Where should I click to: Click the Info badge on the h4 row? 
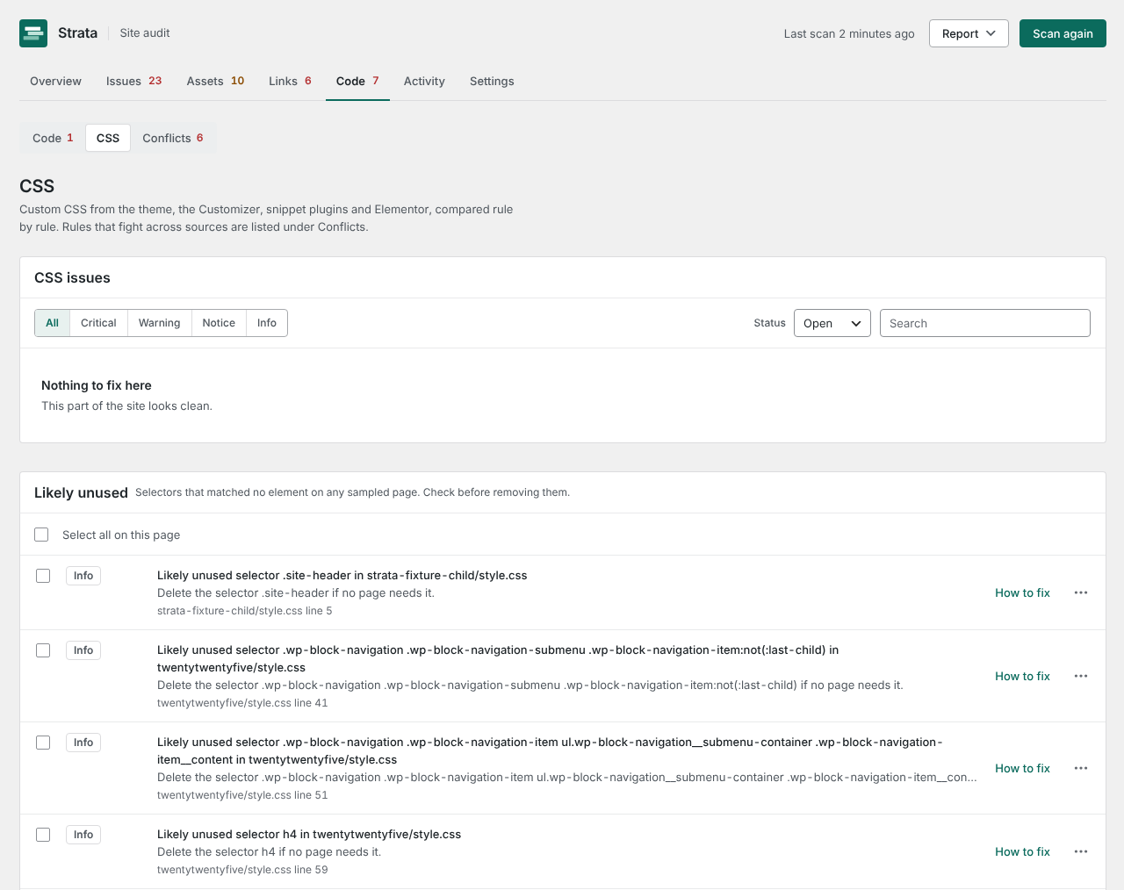pos(83,835)
